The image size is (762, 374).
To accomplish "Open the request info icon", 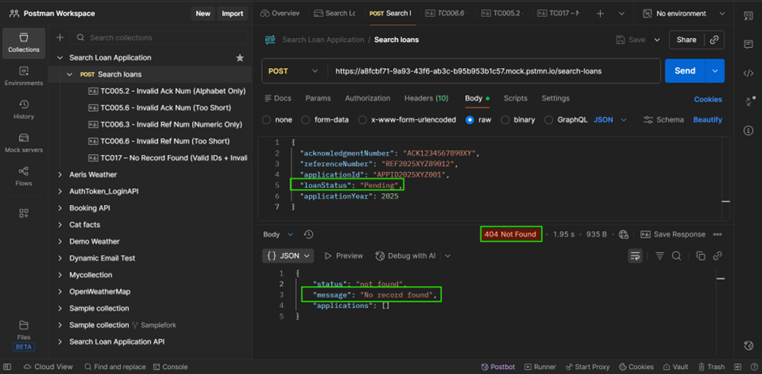I will pos(748,131).
